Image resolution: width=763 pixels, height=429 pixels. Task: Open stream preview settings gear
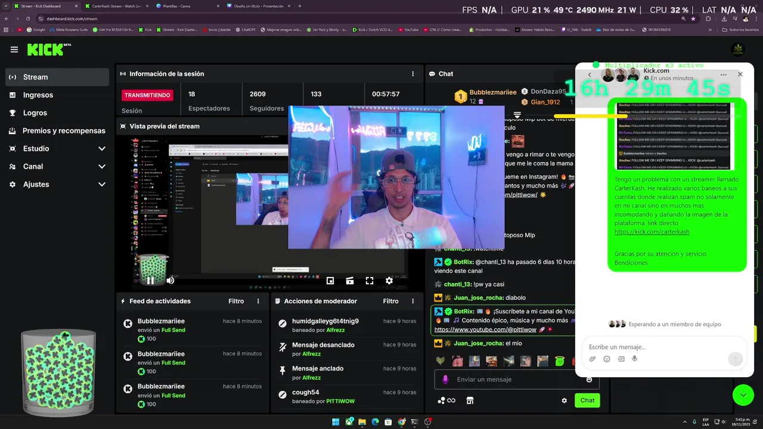coord(389,281)
